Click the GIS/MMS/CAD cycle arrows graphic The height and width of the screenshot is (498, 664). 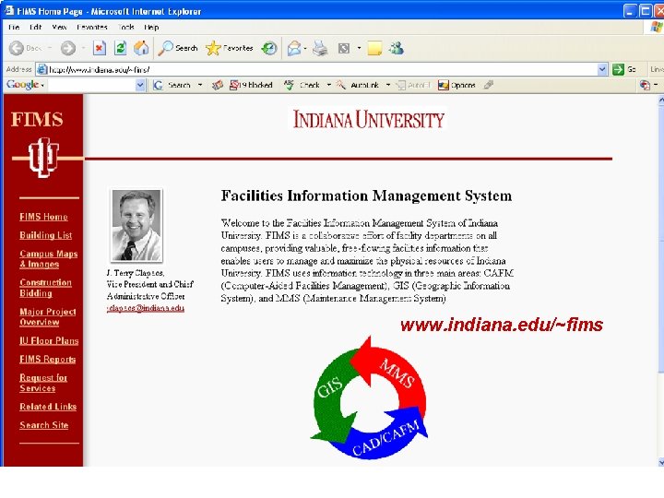tap(369, 398)
